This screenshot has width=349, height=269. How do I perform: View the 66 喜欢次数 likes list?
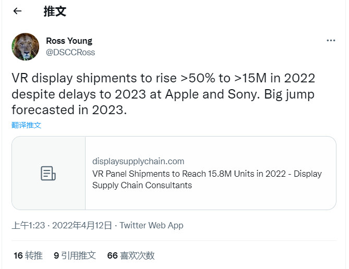point(130,255)
